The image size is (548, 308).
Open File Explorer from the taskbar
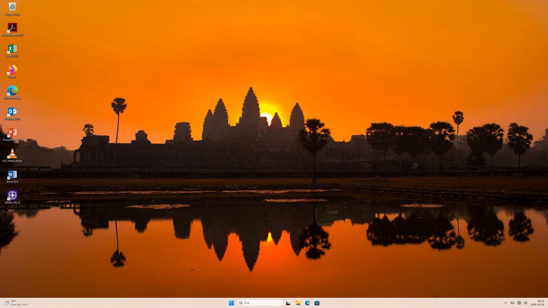298,303
